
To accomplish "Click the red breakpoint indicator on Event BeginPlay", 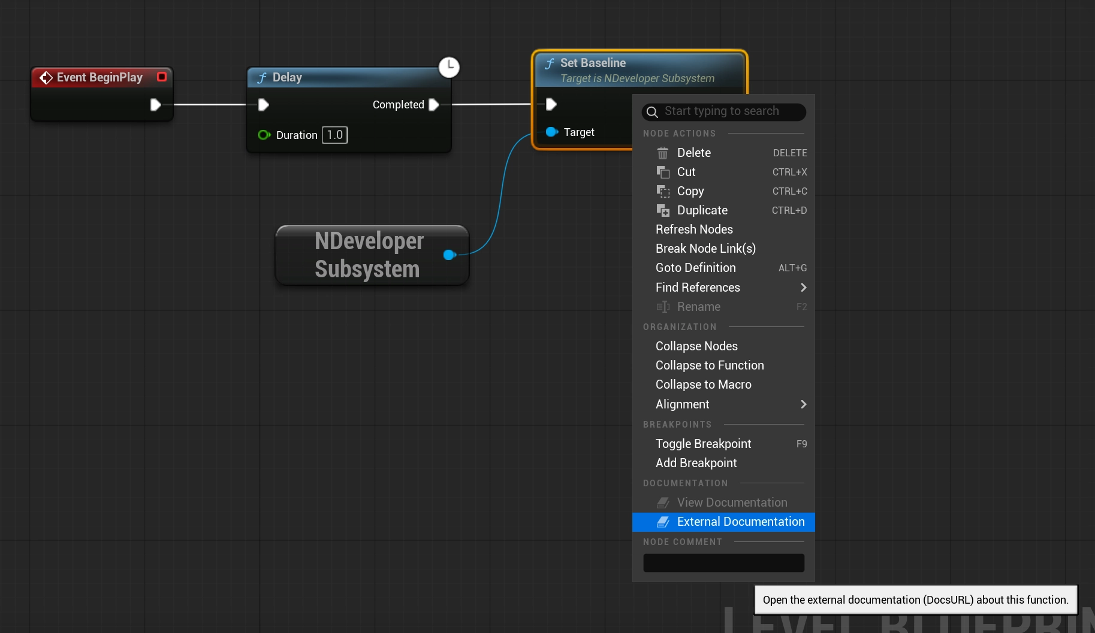I will pos(161,77).
